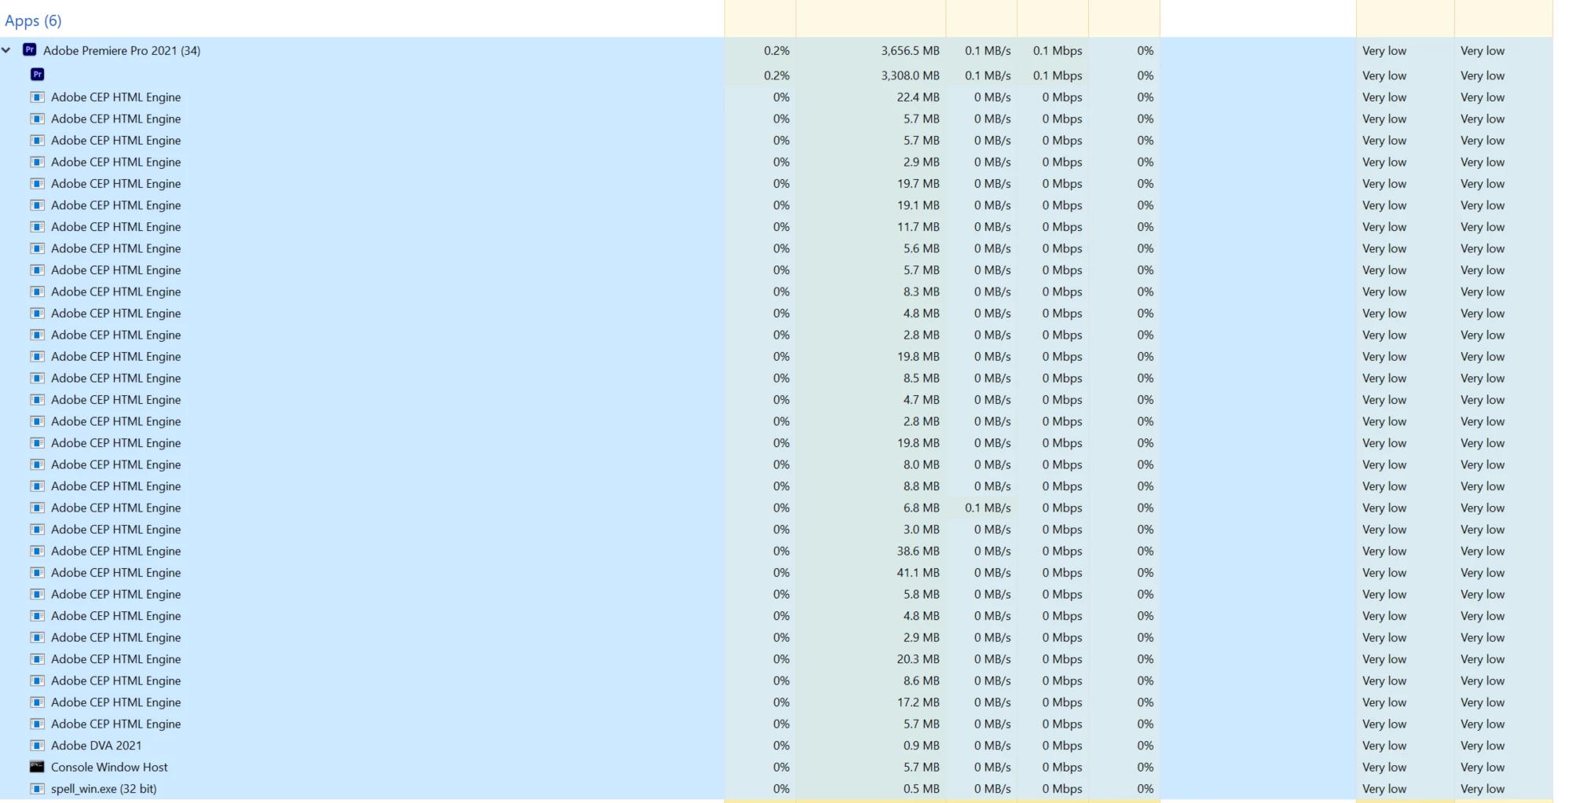Select Adobe CEP HTML Engine label with 8.3 MB memory
Viewport: 1591px width, 803px height.
pyautogui.click(x=115, y=291)
